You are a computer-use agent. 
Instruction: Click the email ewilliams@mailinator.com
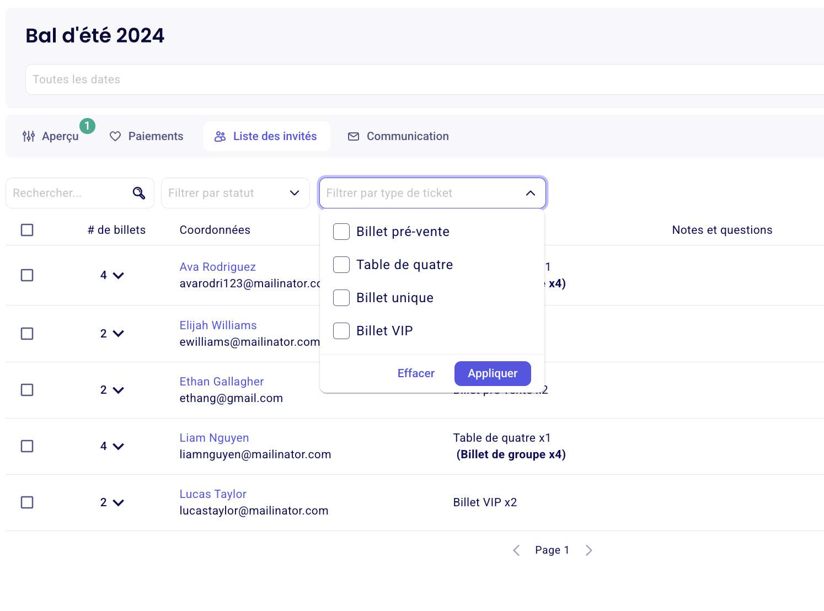click(249, 342)
